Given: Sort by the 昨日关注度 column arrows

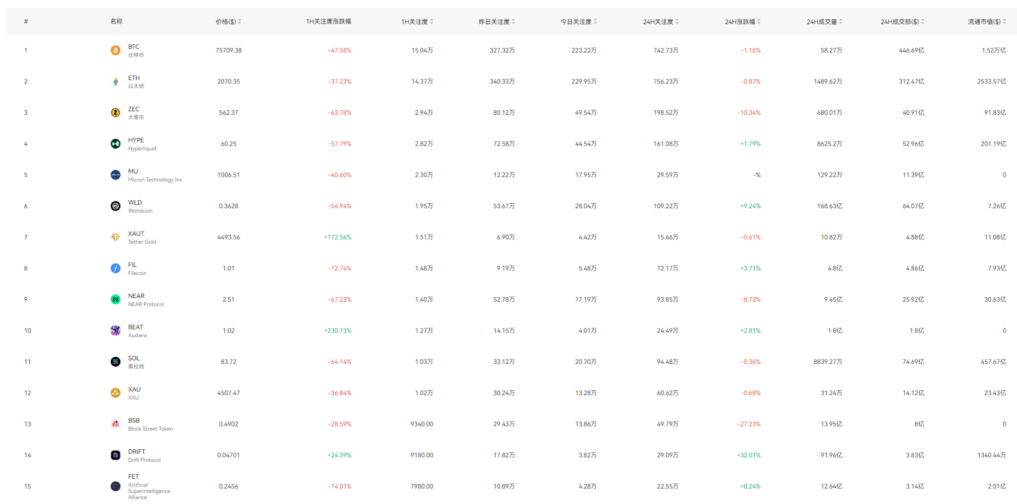Looking at the screenshot, I should [x=513, y=21].
